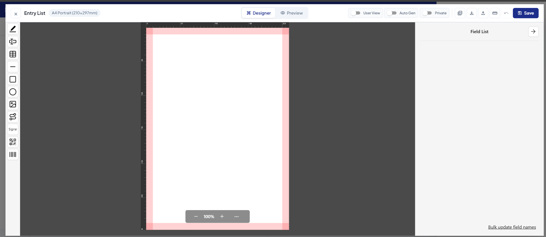Viewport: 546px width, 237px height.
Task: Insert an image element
Action: (13, 104)
